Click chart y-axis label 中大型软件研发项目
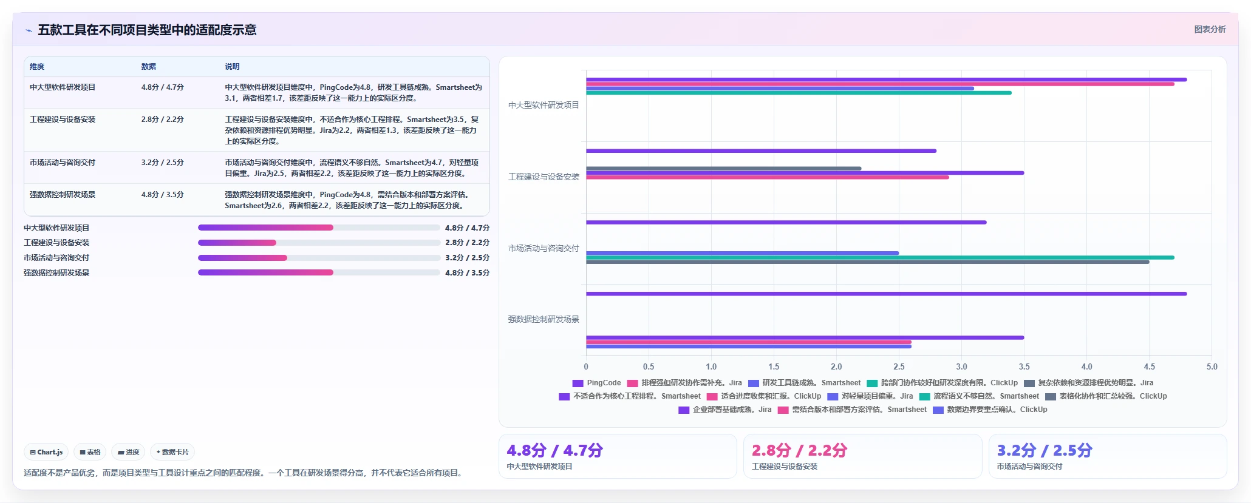The height and width of the screenshot is (503, 1251). [x=544, y=105]
